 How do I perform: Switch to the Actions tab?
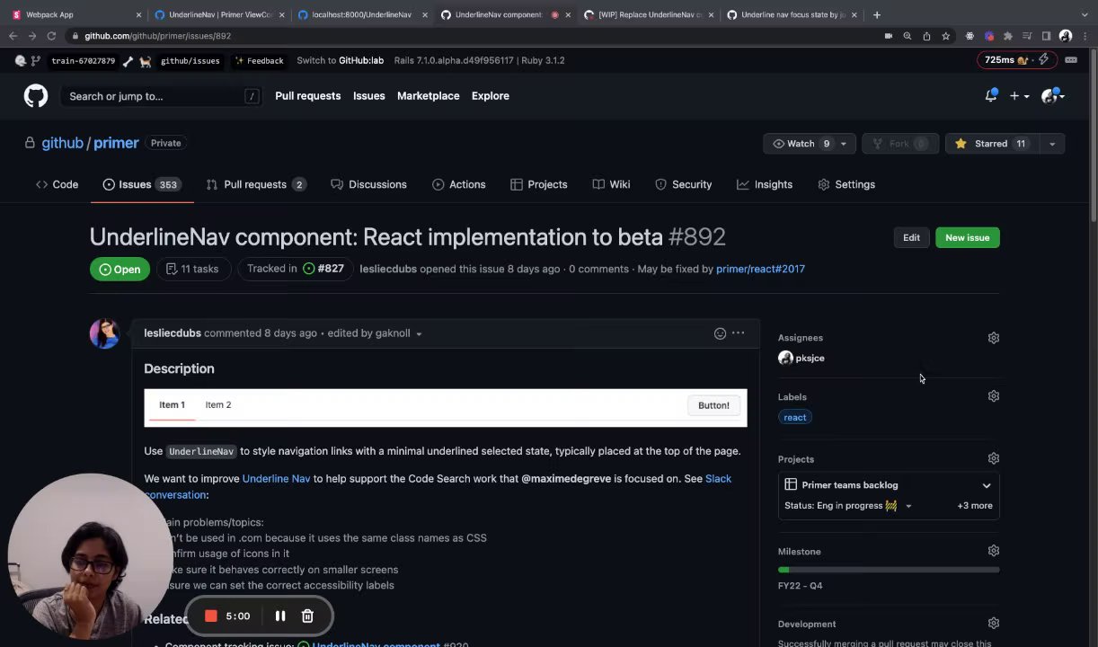(x=458, y=184)
